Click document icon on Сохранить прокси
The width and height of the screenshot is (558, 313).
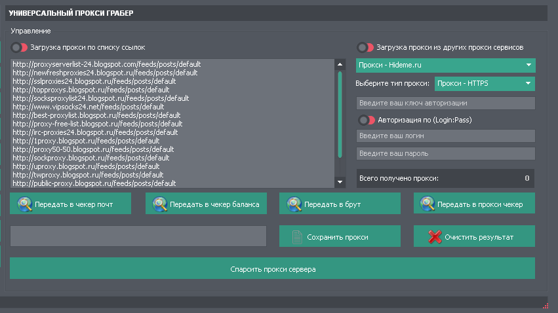click(x=297, y=237)
